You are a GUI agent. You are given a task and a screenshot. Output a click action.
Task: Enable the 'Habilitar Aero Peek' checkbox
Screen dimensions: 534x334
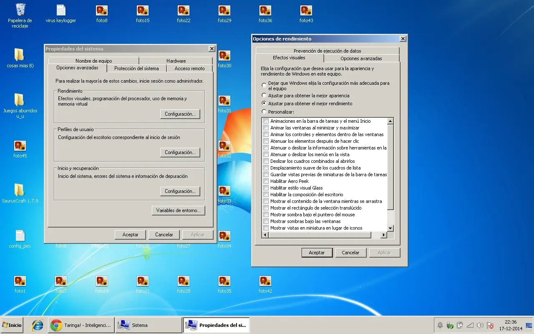[x=266, y=181]
